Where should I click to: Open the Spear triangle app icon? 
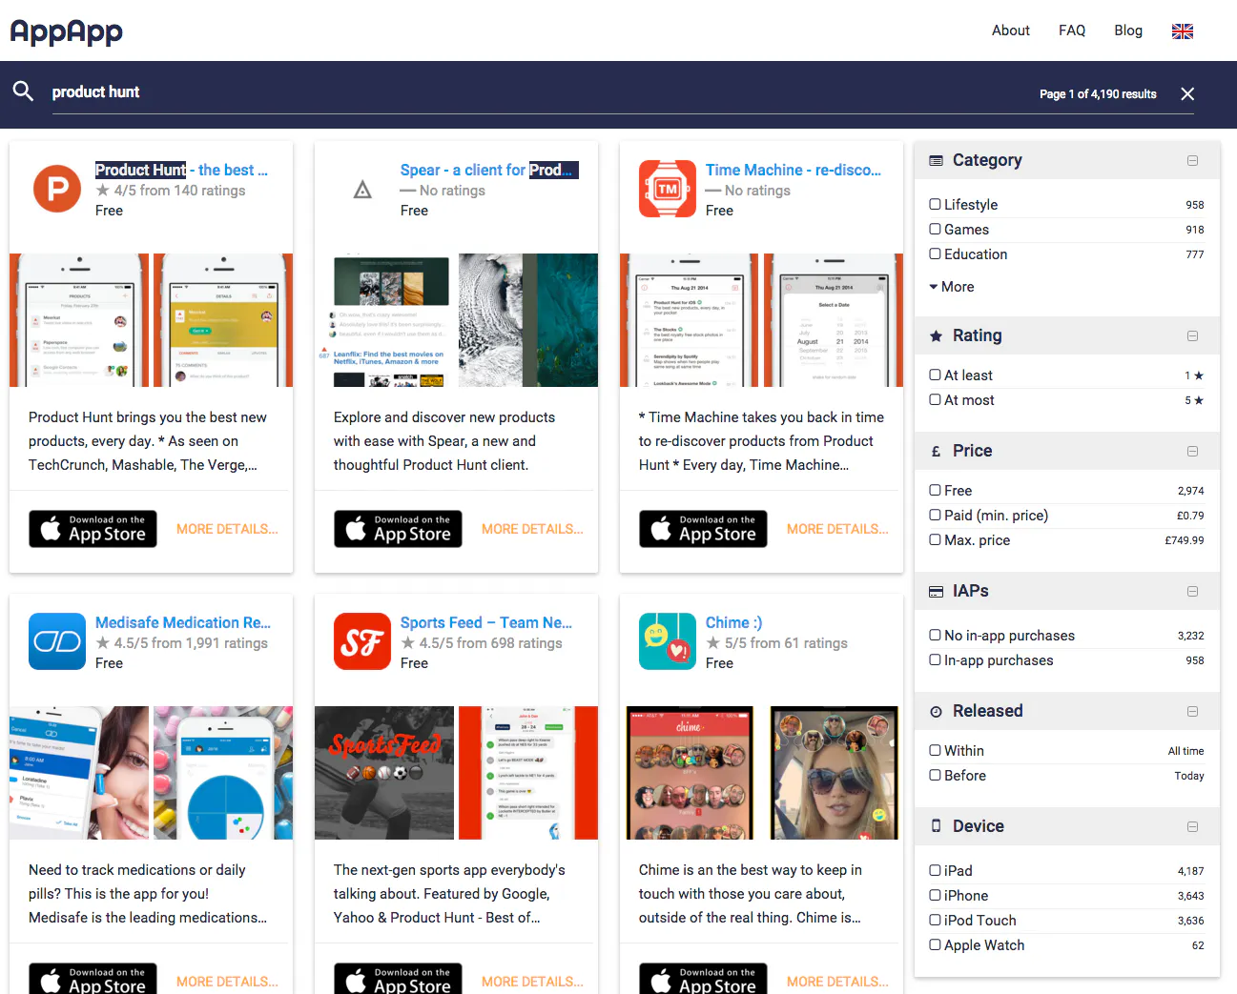[x=362, y=190]
